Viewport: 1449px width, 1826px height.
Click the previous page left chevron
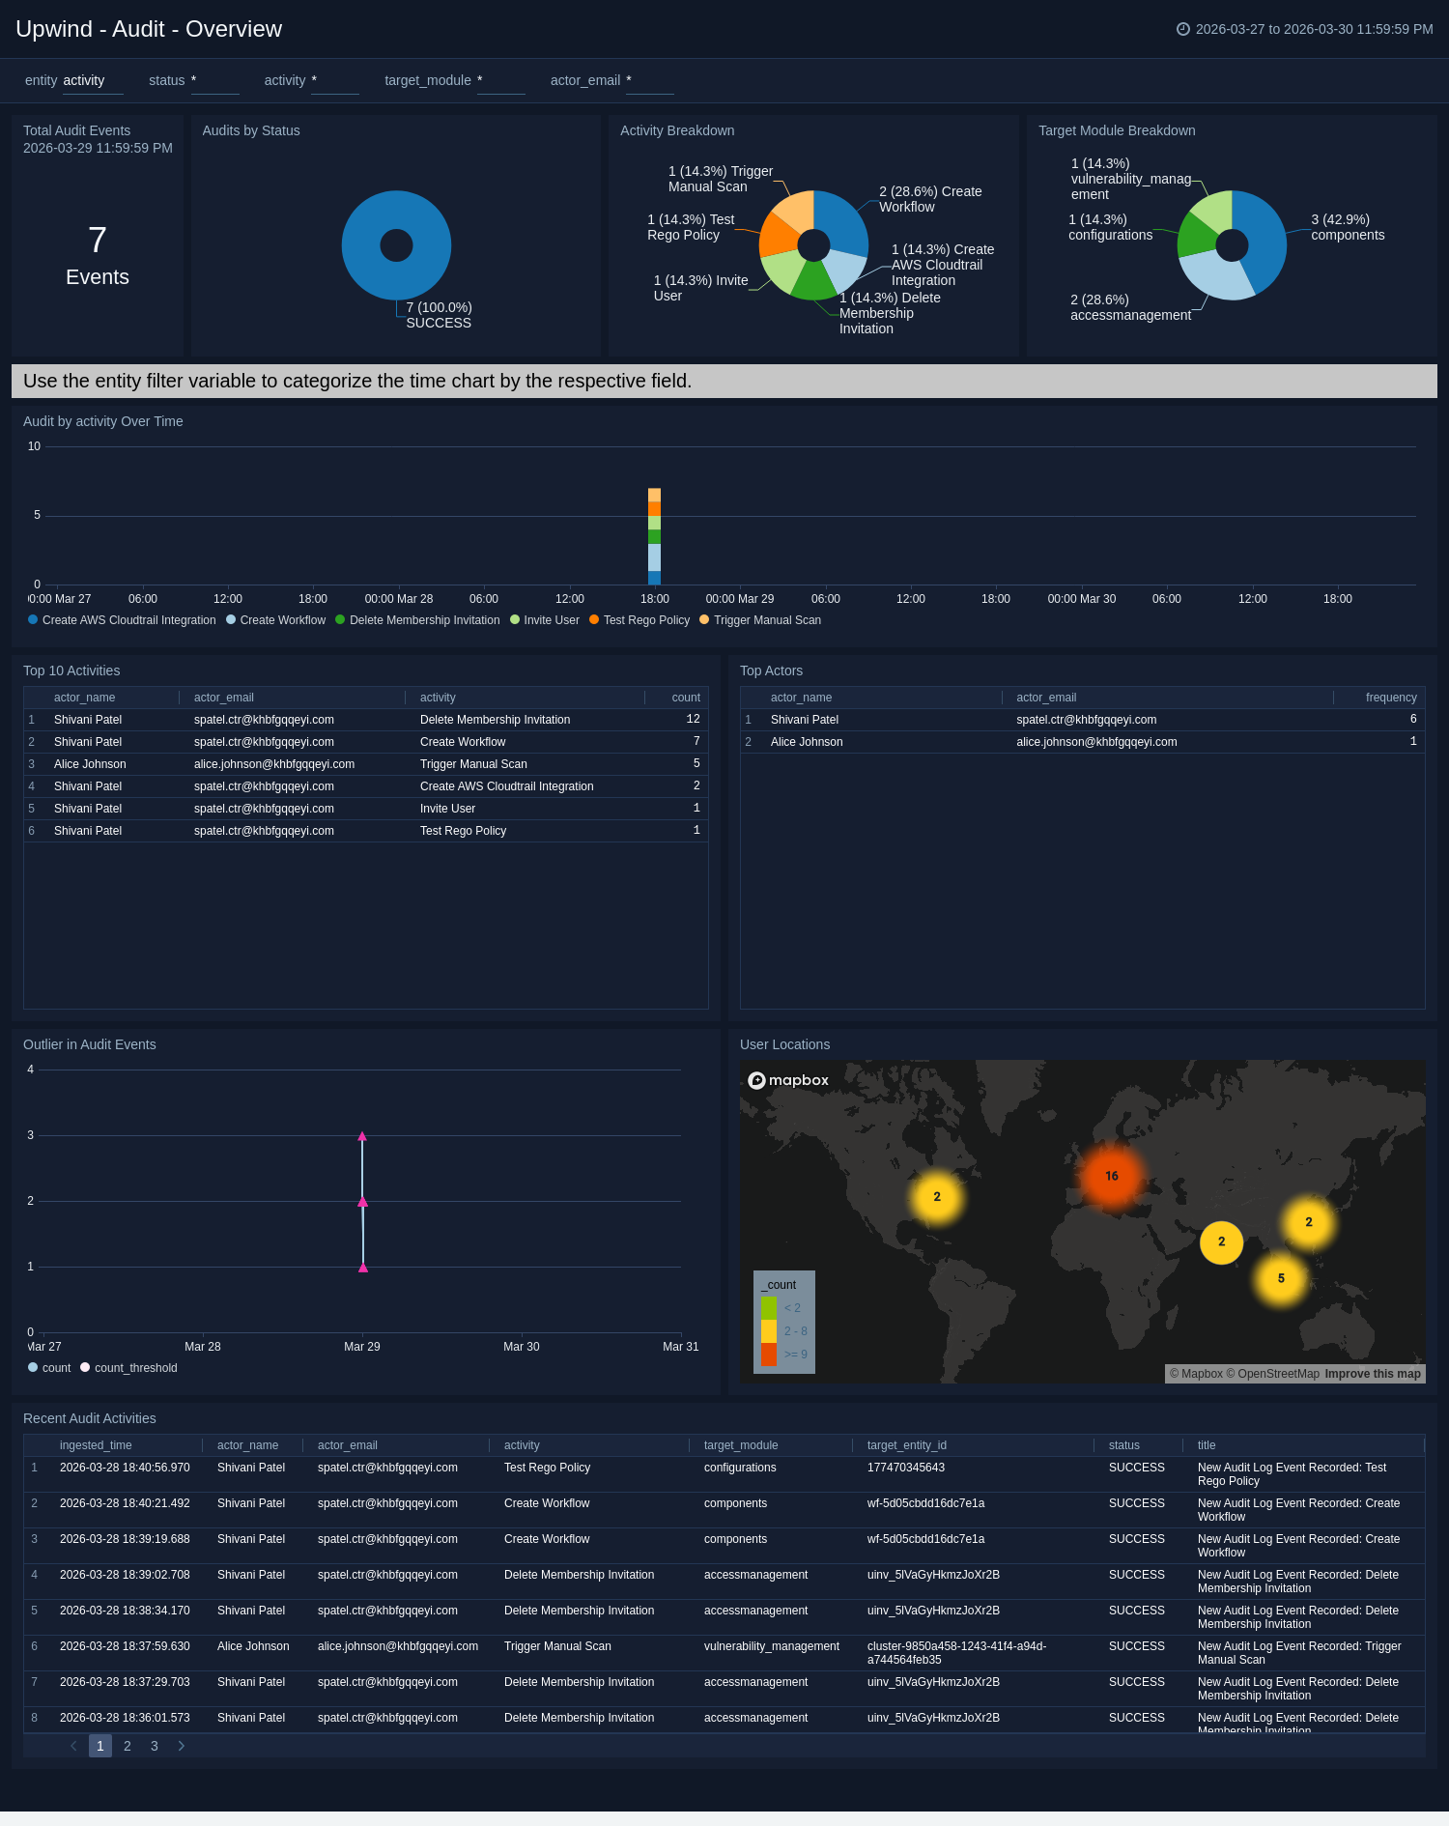73,1746
